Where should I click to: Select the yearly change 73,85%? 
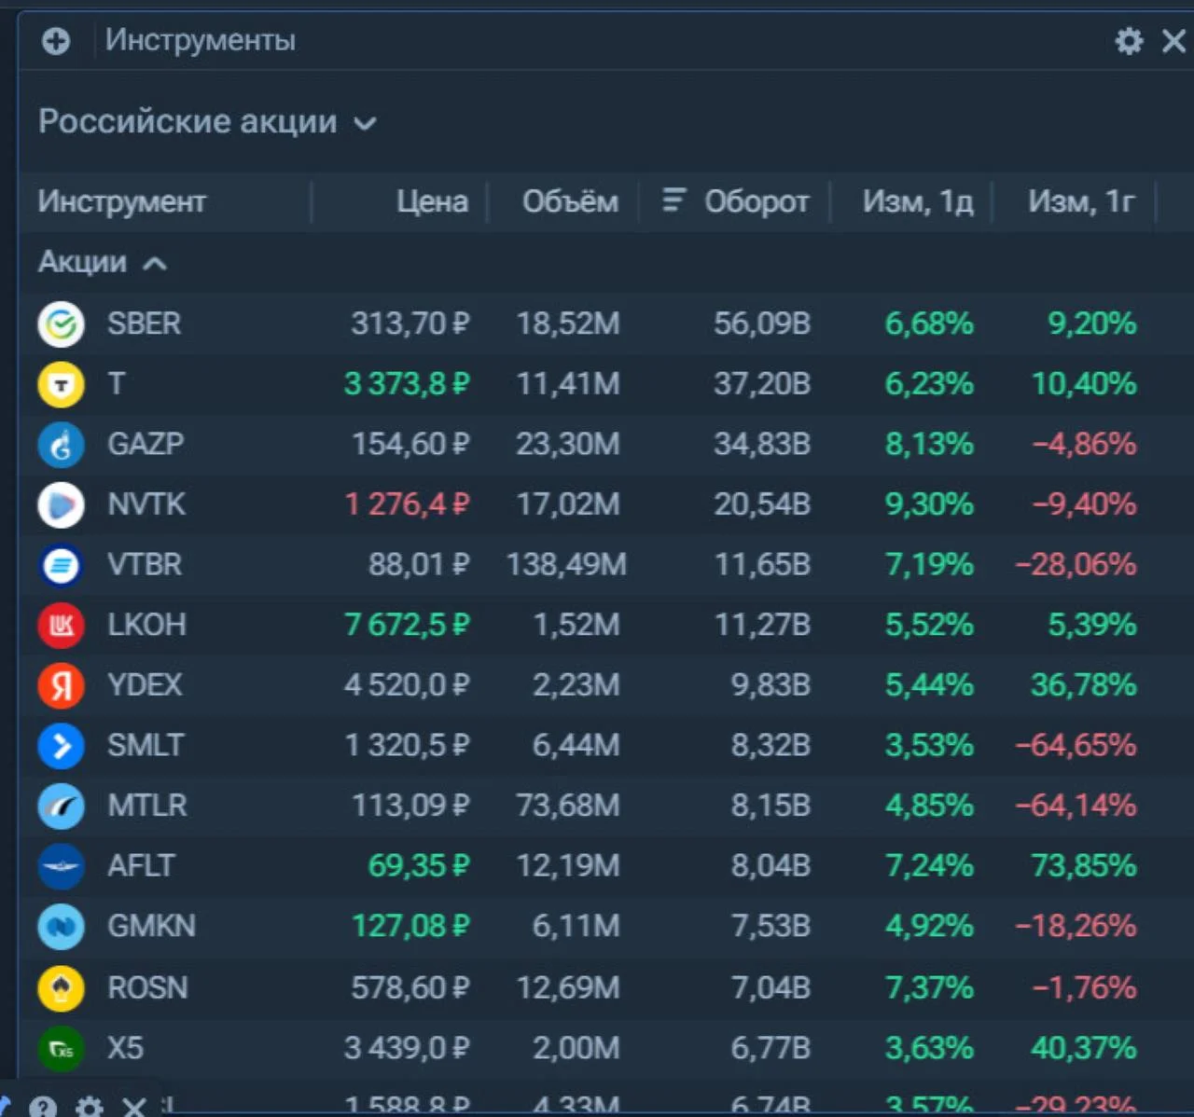(x=1084, y=865)
